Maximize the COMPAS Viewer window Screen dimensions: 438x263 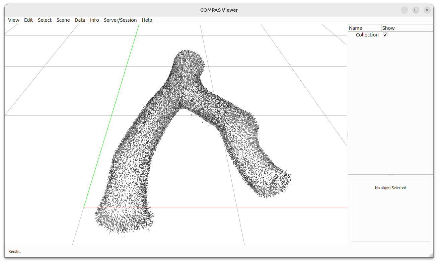[x=416, y=10]
